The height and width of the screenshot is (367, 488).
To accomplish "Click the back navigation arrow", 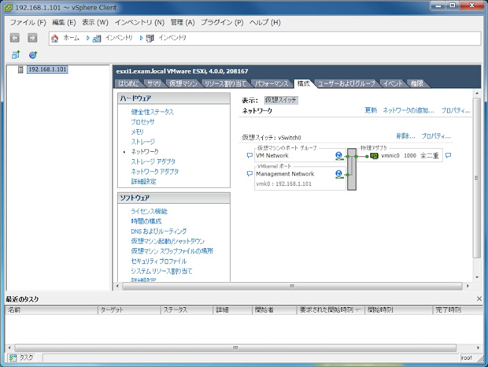I will click(15, 38).
